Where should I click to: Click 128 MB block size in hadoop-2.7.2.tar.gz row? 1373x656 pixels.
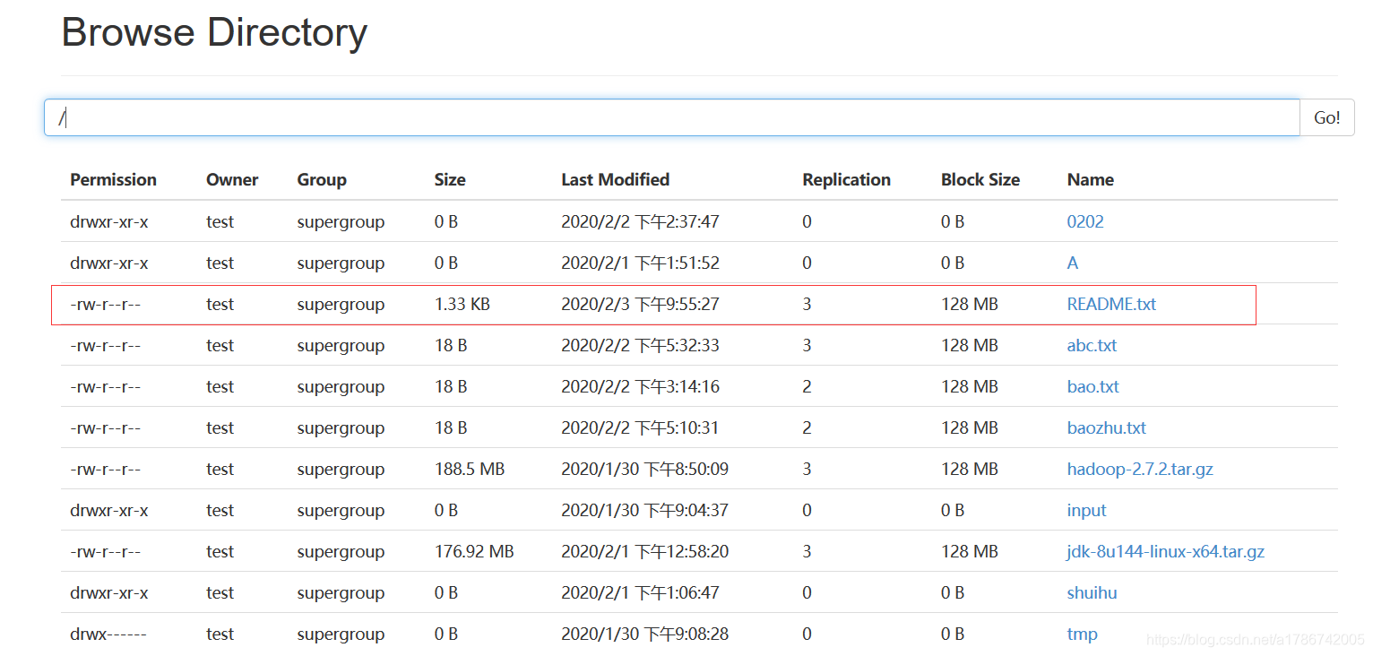coord(970,469)
